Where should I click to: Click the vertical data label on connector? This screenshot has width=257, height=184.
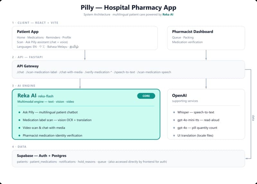[253, 118]
